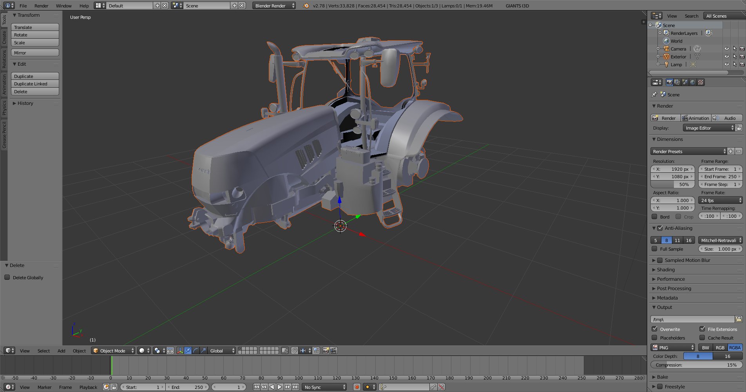This screenshot has width=746, height=392.
Task: Switch to the Create tool shelf tab
Action: (x=4, y=38)
